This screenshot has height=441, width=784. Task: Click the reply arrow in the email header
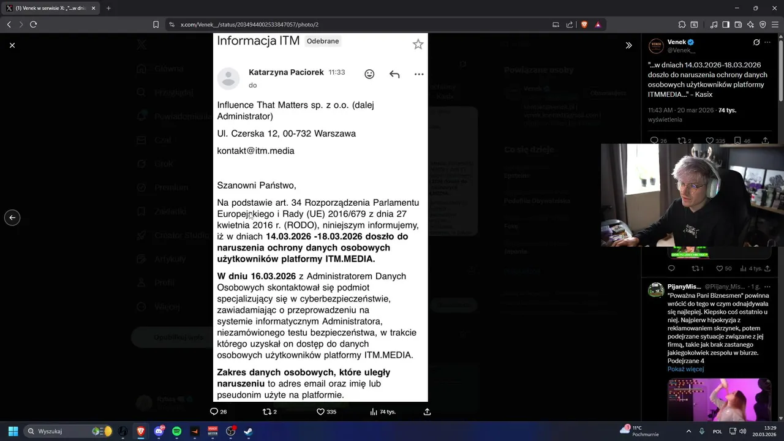pyautogui.click(x=394, y=74)
